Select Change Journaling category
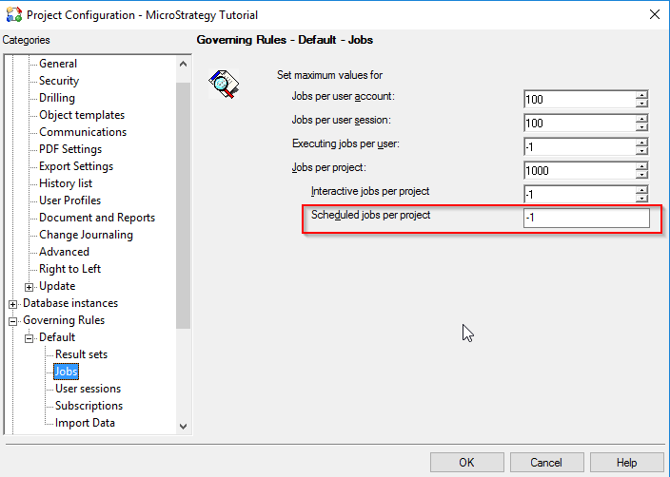Screen dimensions: 670x477 [x=86, y=235]
